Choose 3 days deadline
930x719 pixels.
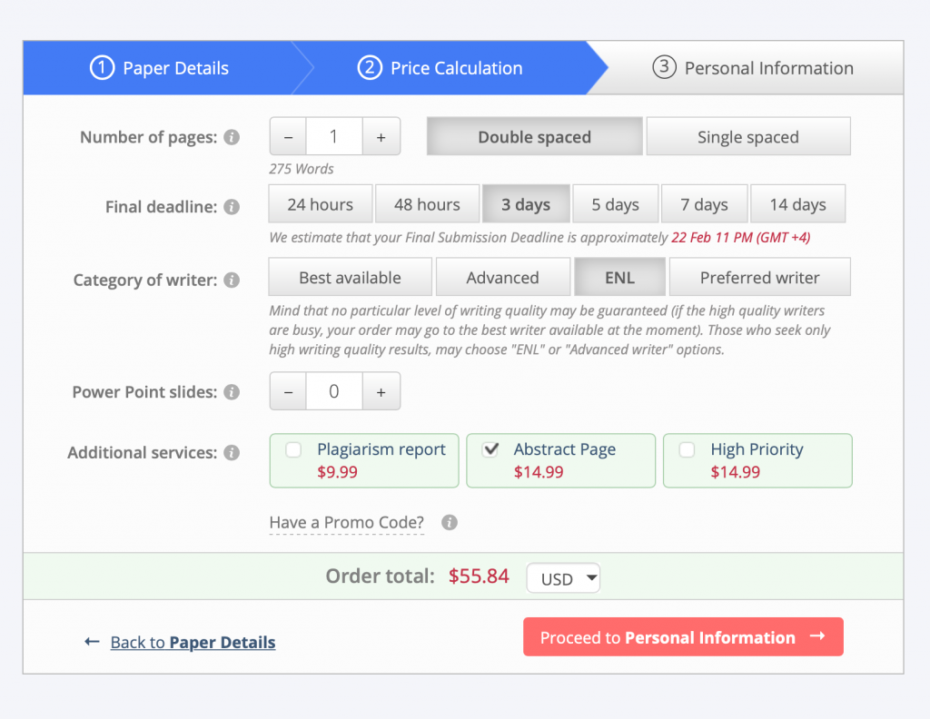[526, 204]
